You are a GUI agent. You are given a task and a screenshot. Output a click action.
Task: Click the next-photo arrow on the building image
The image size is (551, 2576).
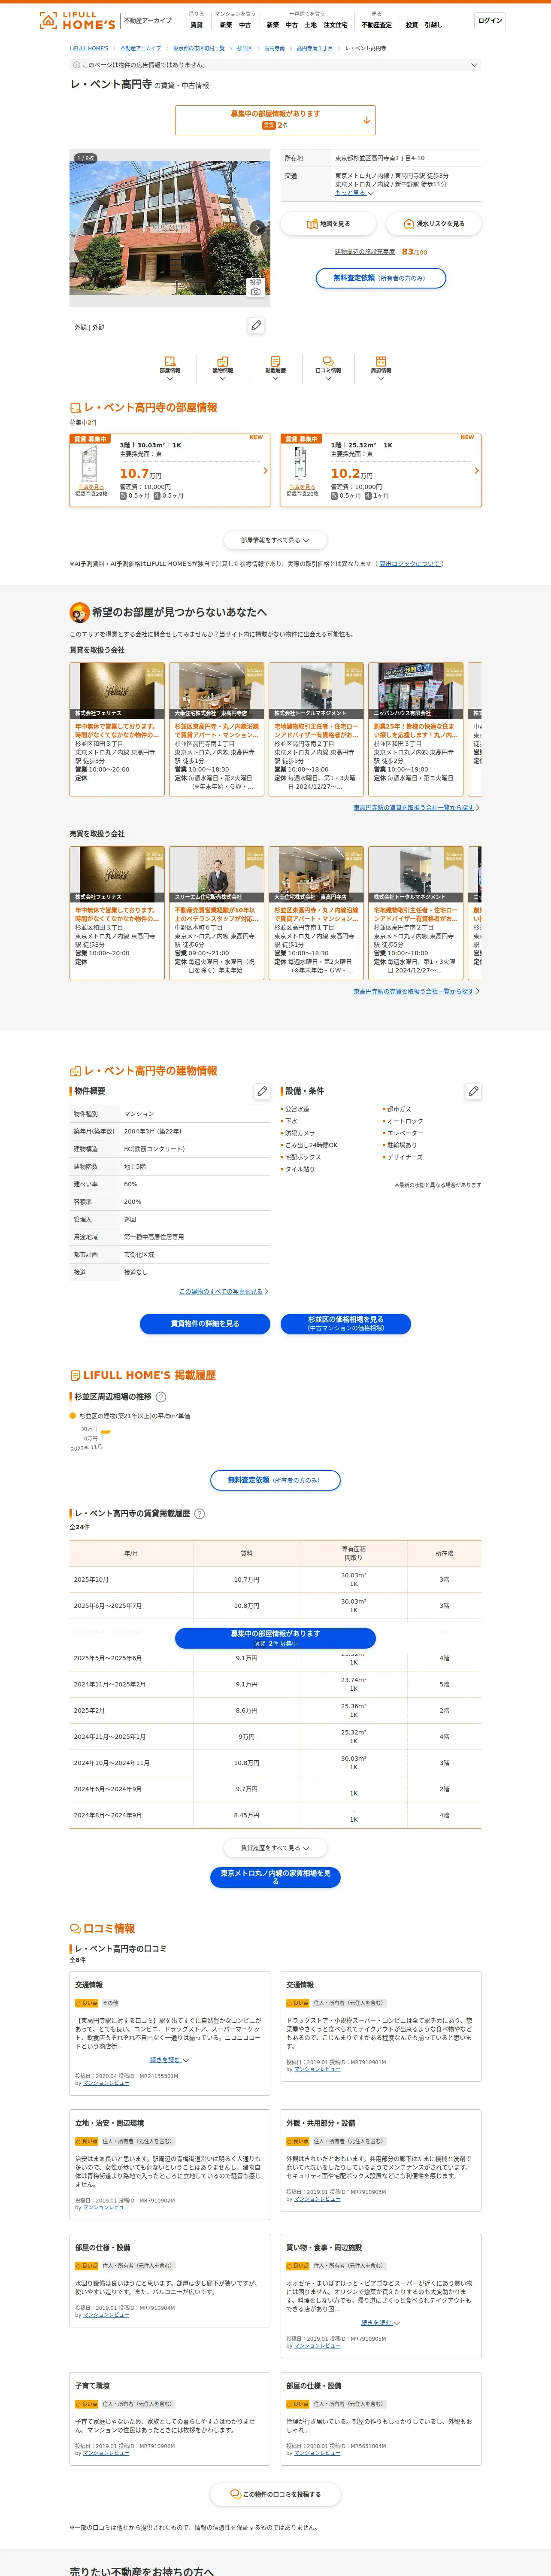tap(257, 228)
